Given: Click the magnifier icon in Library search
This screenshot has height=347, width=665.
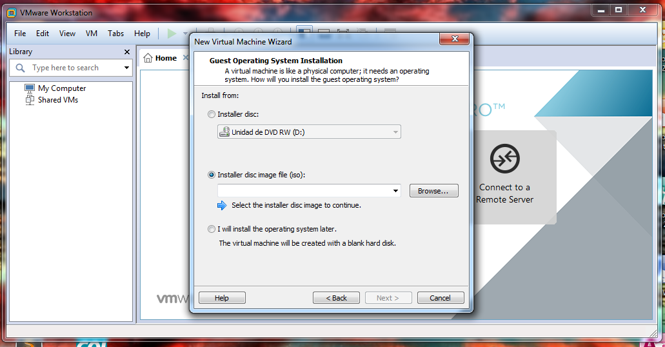Looking at the screenshot, I should click(20, 68).
